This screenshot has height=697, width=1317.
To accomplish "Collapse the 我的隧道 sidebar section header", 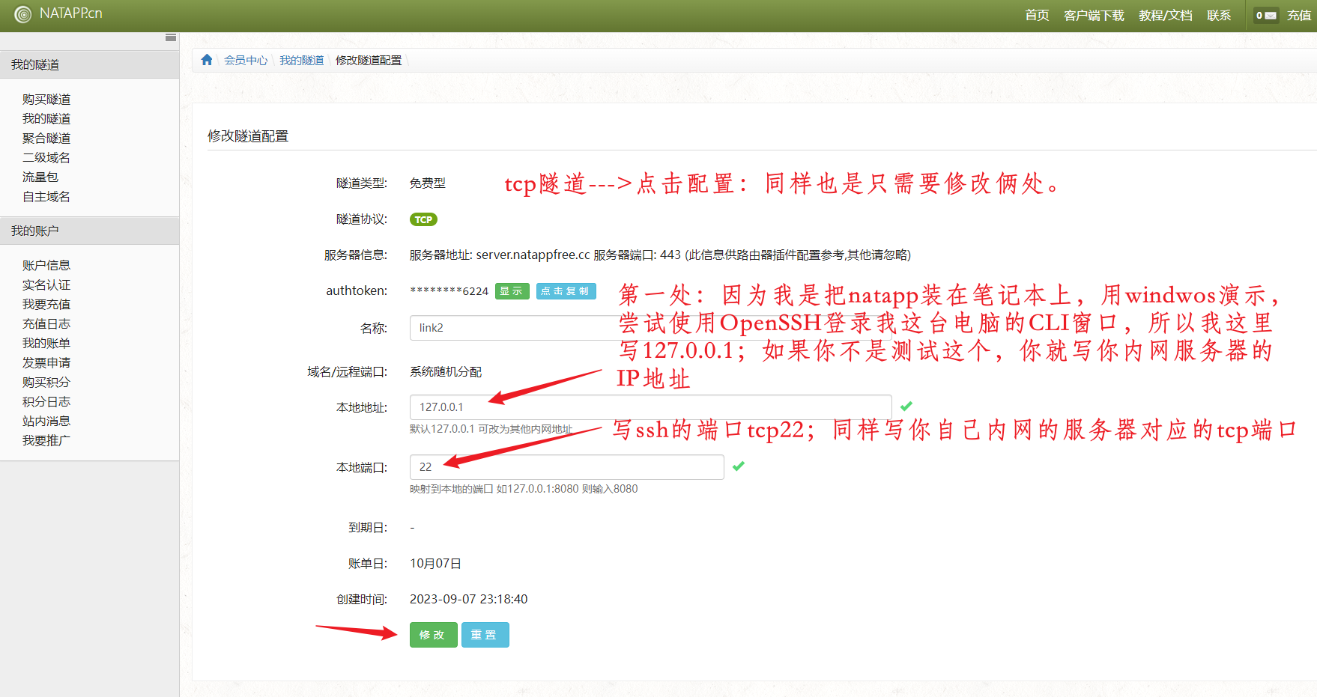I will click(89, 64).
